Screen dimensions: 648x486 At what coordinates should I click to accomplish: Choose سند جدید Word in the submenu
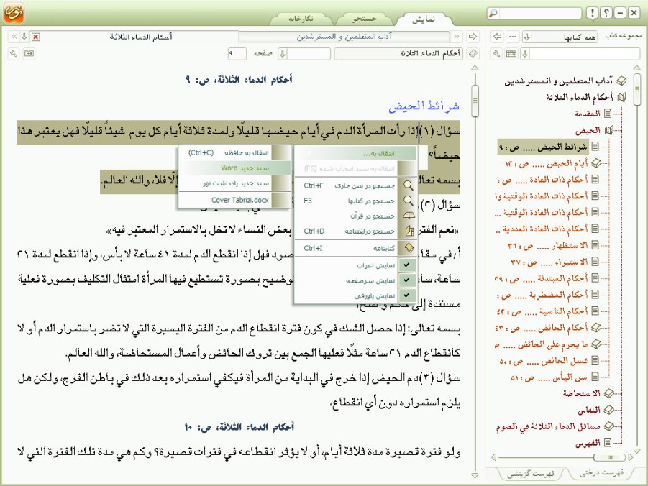tap(234, 168)
